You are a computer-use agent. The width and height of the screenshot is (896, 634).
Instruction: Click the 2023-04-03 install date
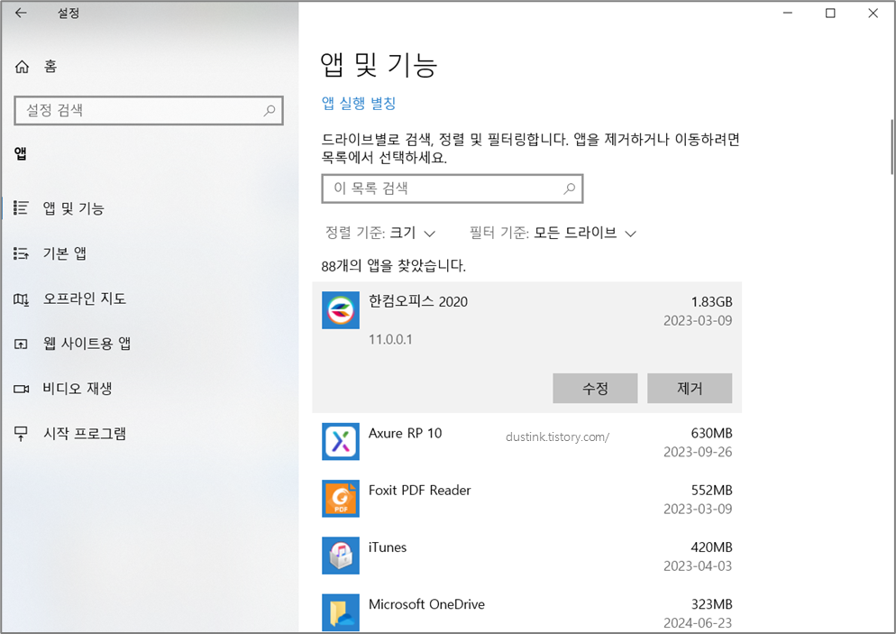(x=698, y=565)
